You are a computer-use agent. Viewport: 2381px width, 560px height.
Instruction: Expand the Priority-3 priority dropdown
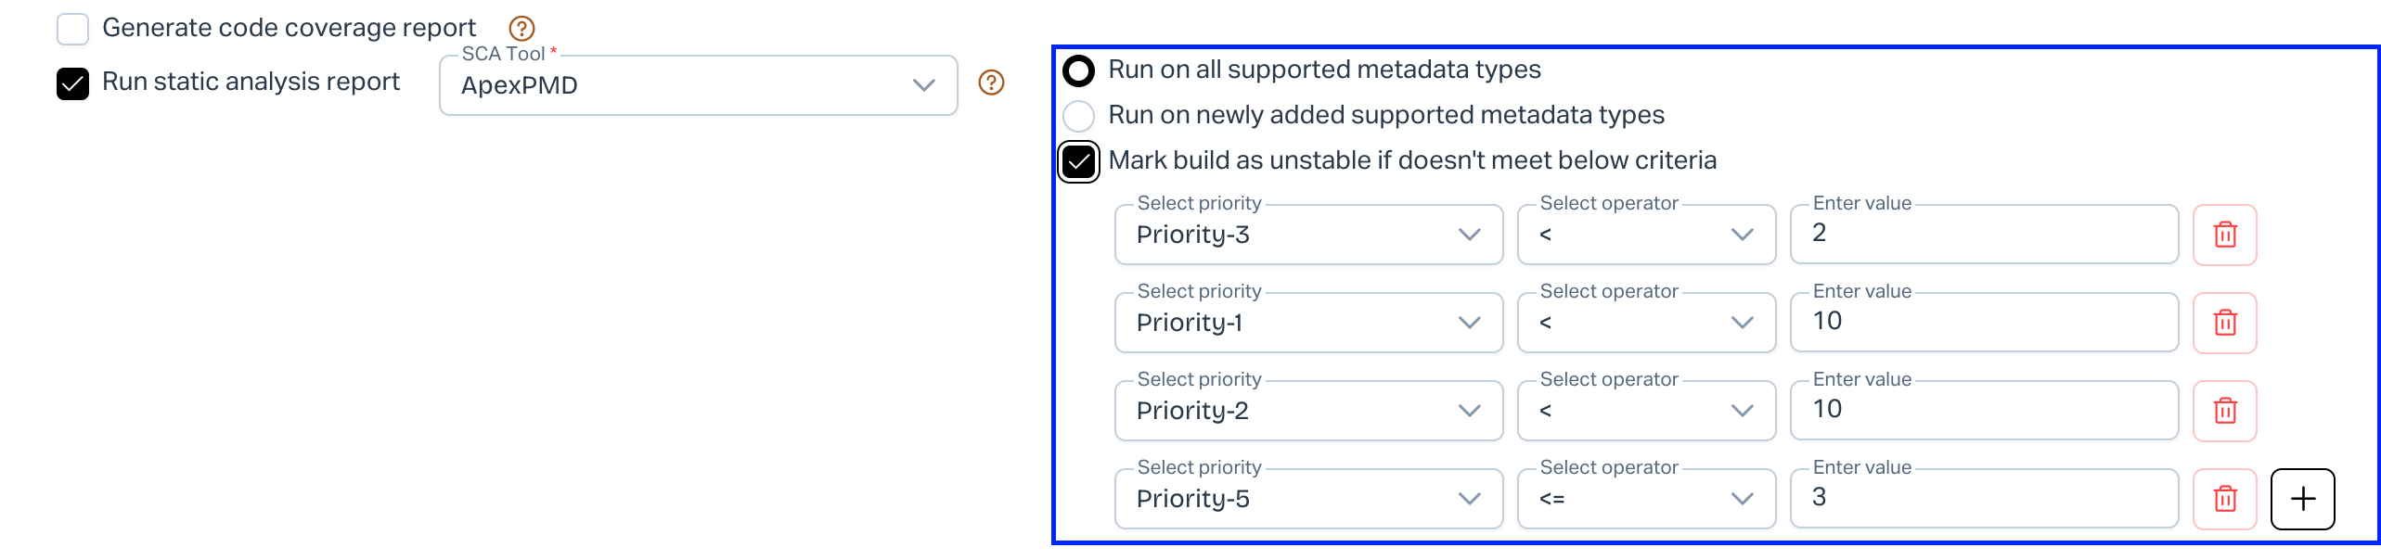1308,235
